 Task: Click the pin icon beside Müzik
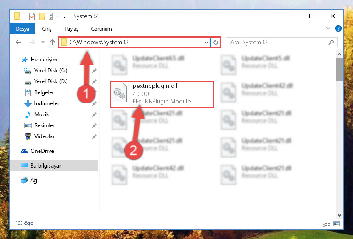(x=94, y=114)
